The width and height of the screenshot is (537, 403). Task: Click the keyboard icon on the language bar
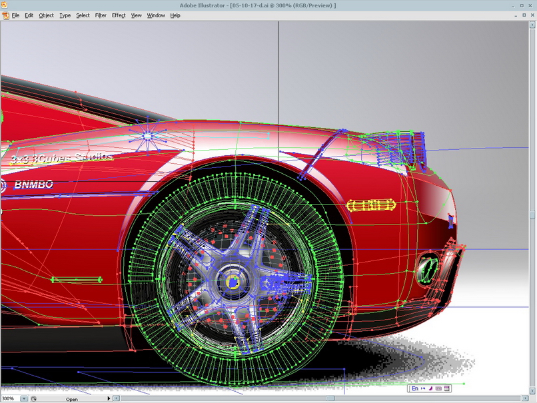(x=438, y=388)
